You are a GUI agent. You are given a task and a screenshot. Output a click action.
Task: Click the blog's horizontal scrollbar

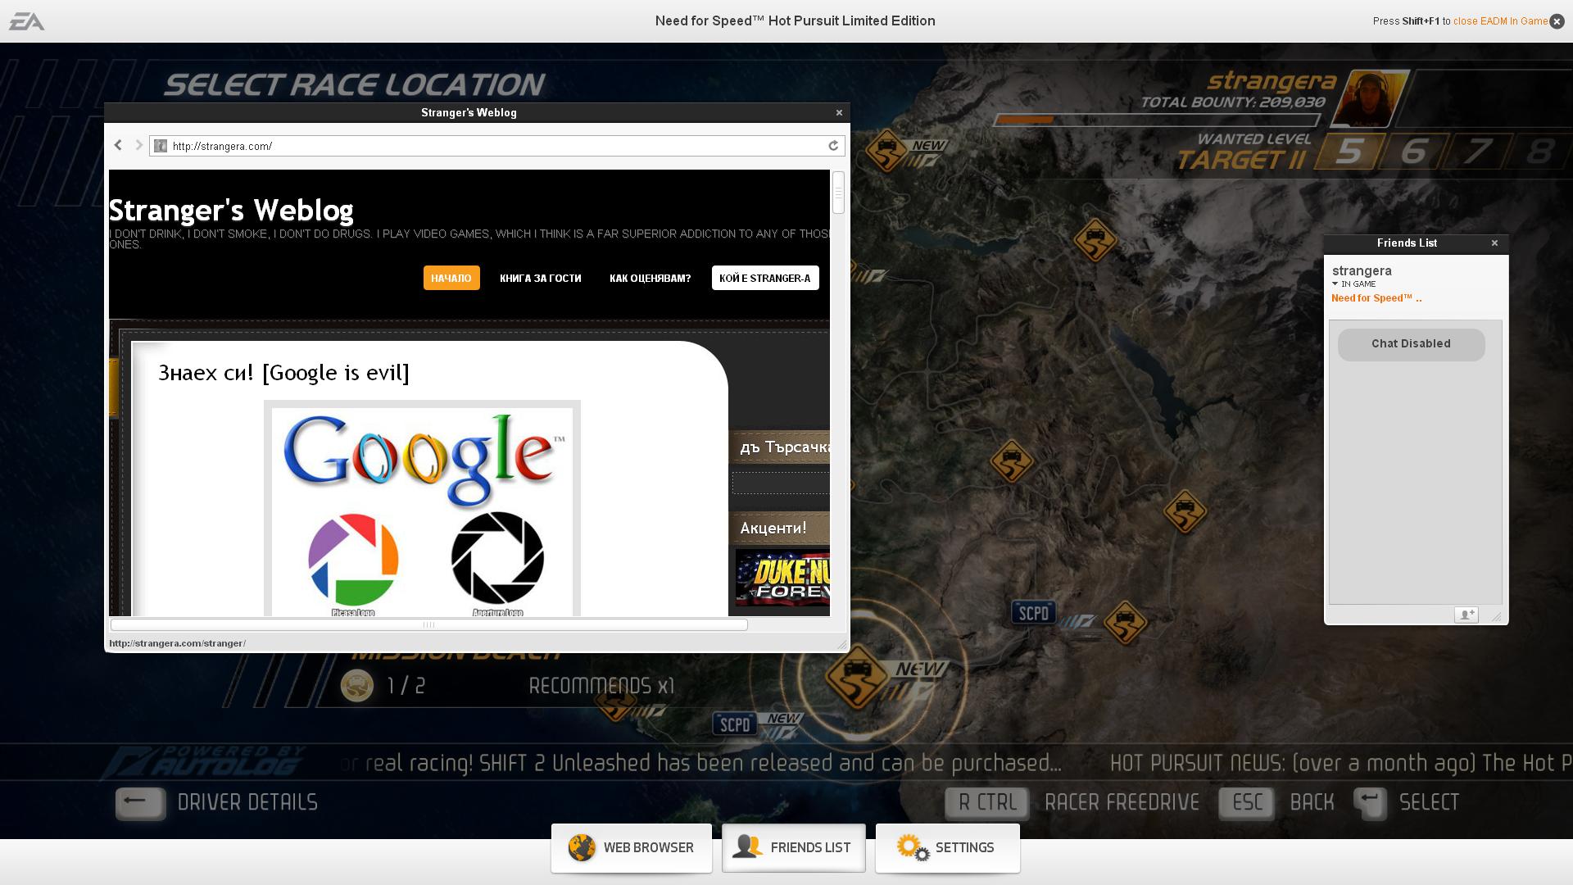428,624
